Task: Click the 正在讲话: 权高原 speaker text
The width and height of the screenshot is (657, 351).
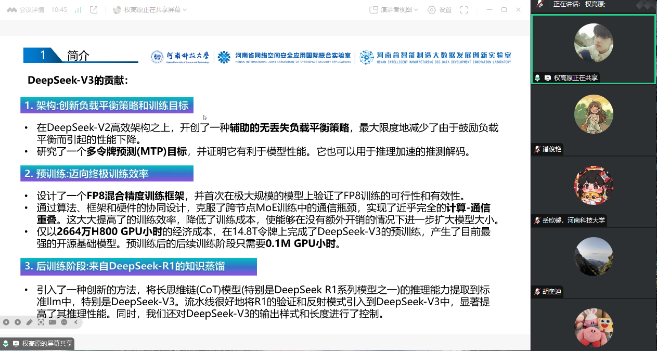Action: click(x=579, y=4)
